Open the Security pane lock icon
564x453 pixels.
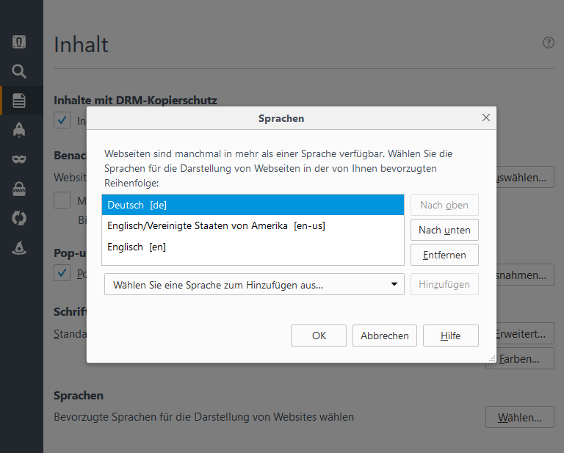pyautogui.click(x=19, y=189)
